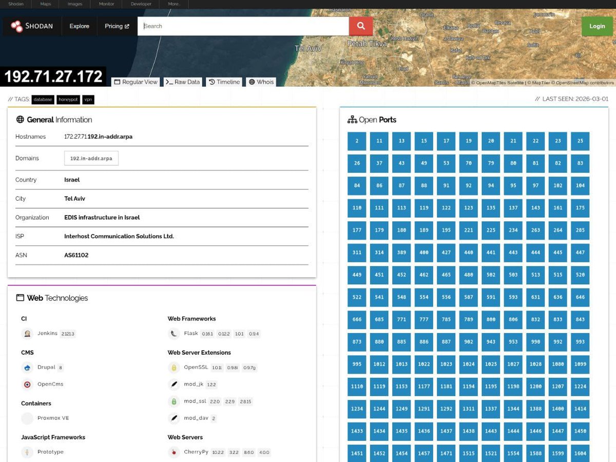
Task: Open Explore in the navigation bar
Action: (x=80, y=26)
